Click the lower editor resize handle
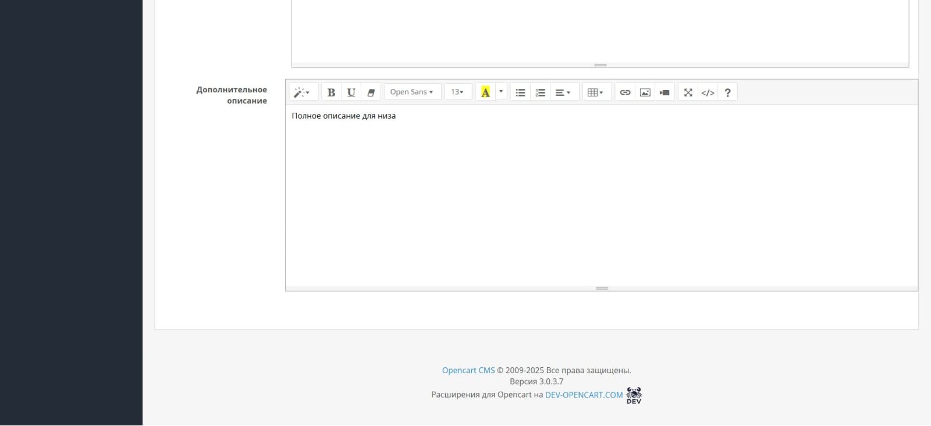 602,288
